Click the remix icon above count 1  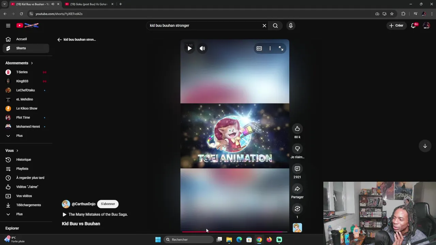point(297,209)
